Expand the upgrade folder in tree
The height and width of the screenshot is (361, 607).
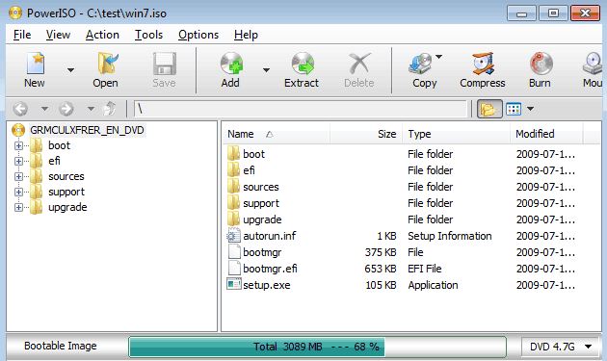(x=18, y=207)
